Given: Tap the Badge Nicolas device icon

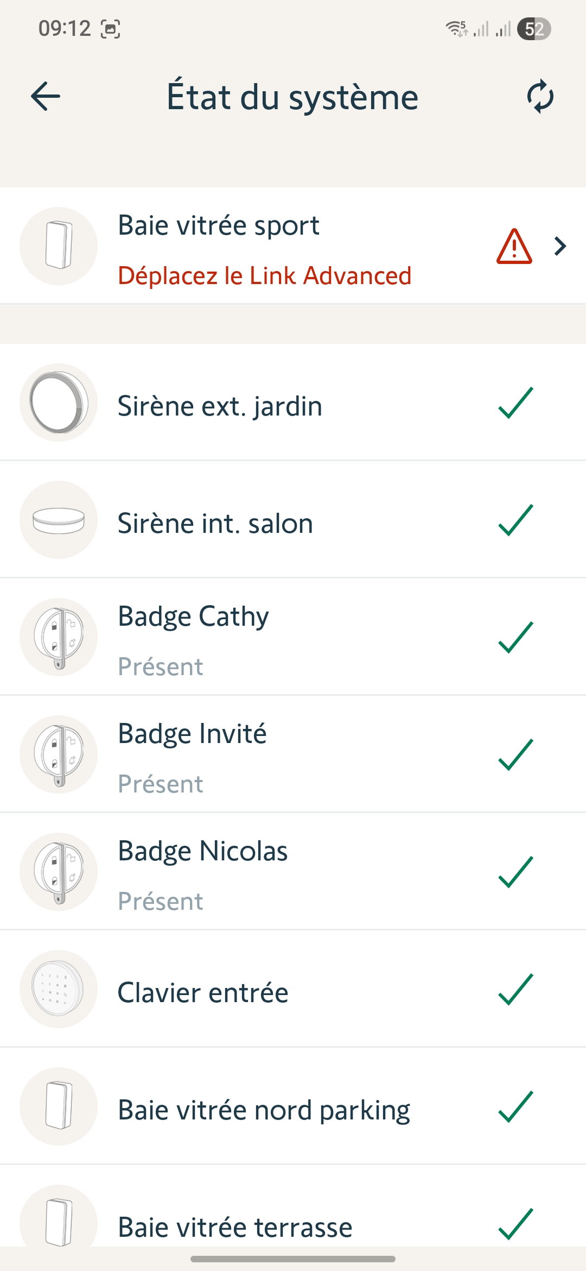Looking at the screenshot, I should click(x=59, y=872).
